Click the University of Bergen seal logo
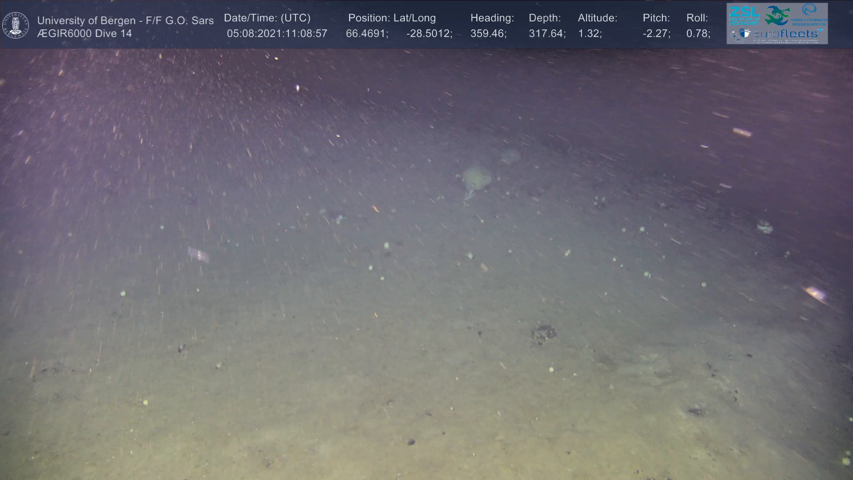Viewport: 853px width, 480px height. point(16,25)
